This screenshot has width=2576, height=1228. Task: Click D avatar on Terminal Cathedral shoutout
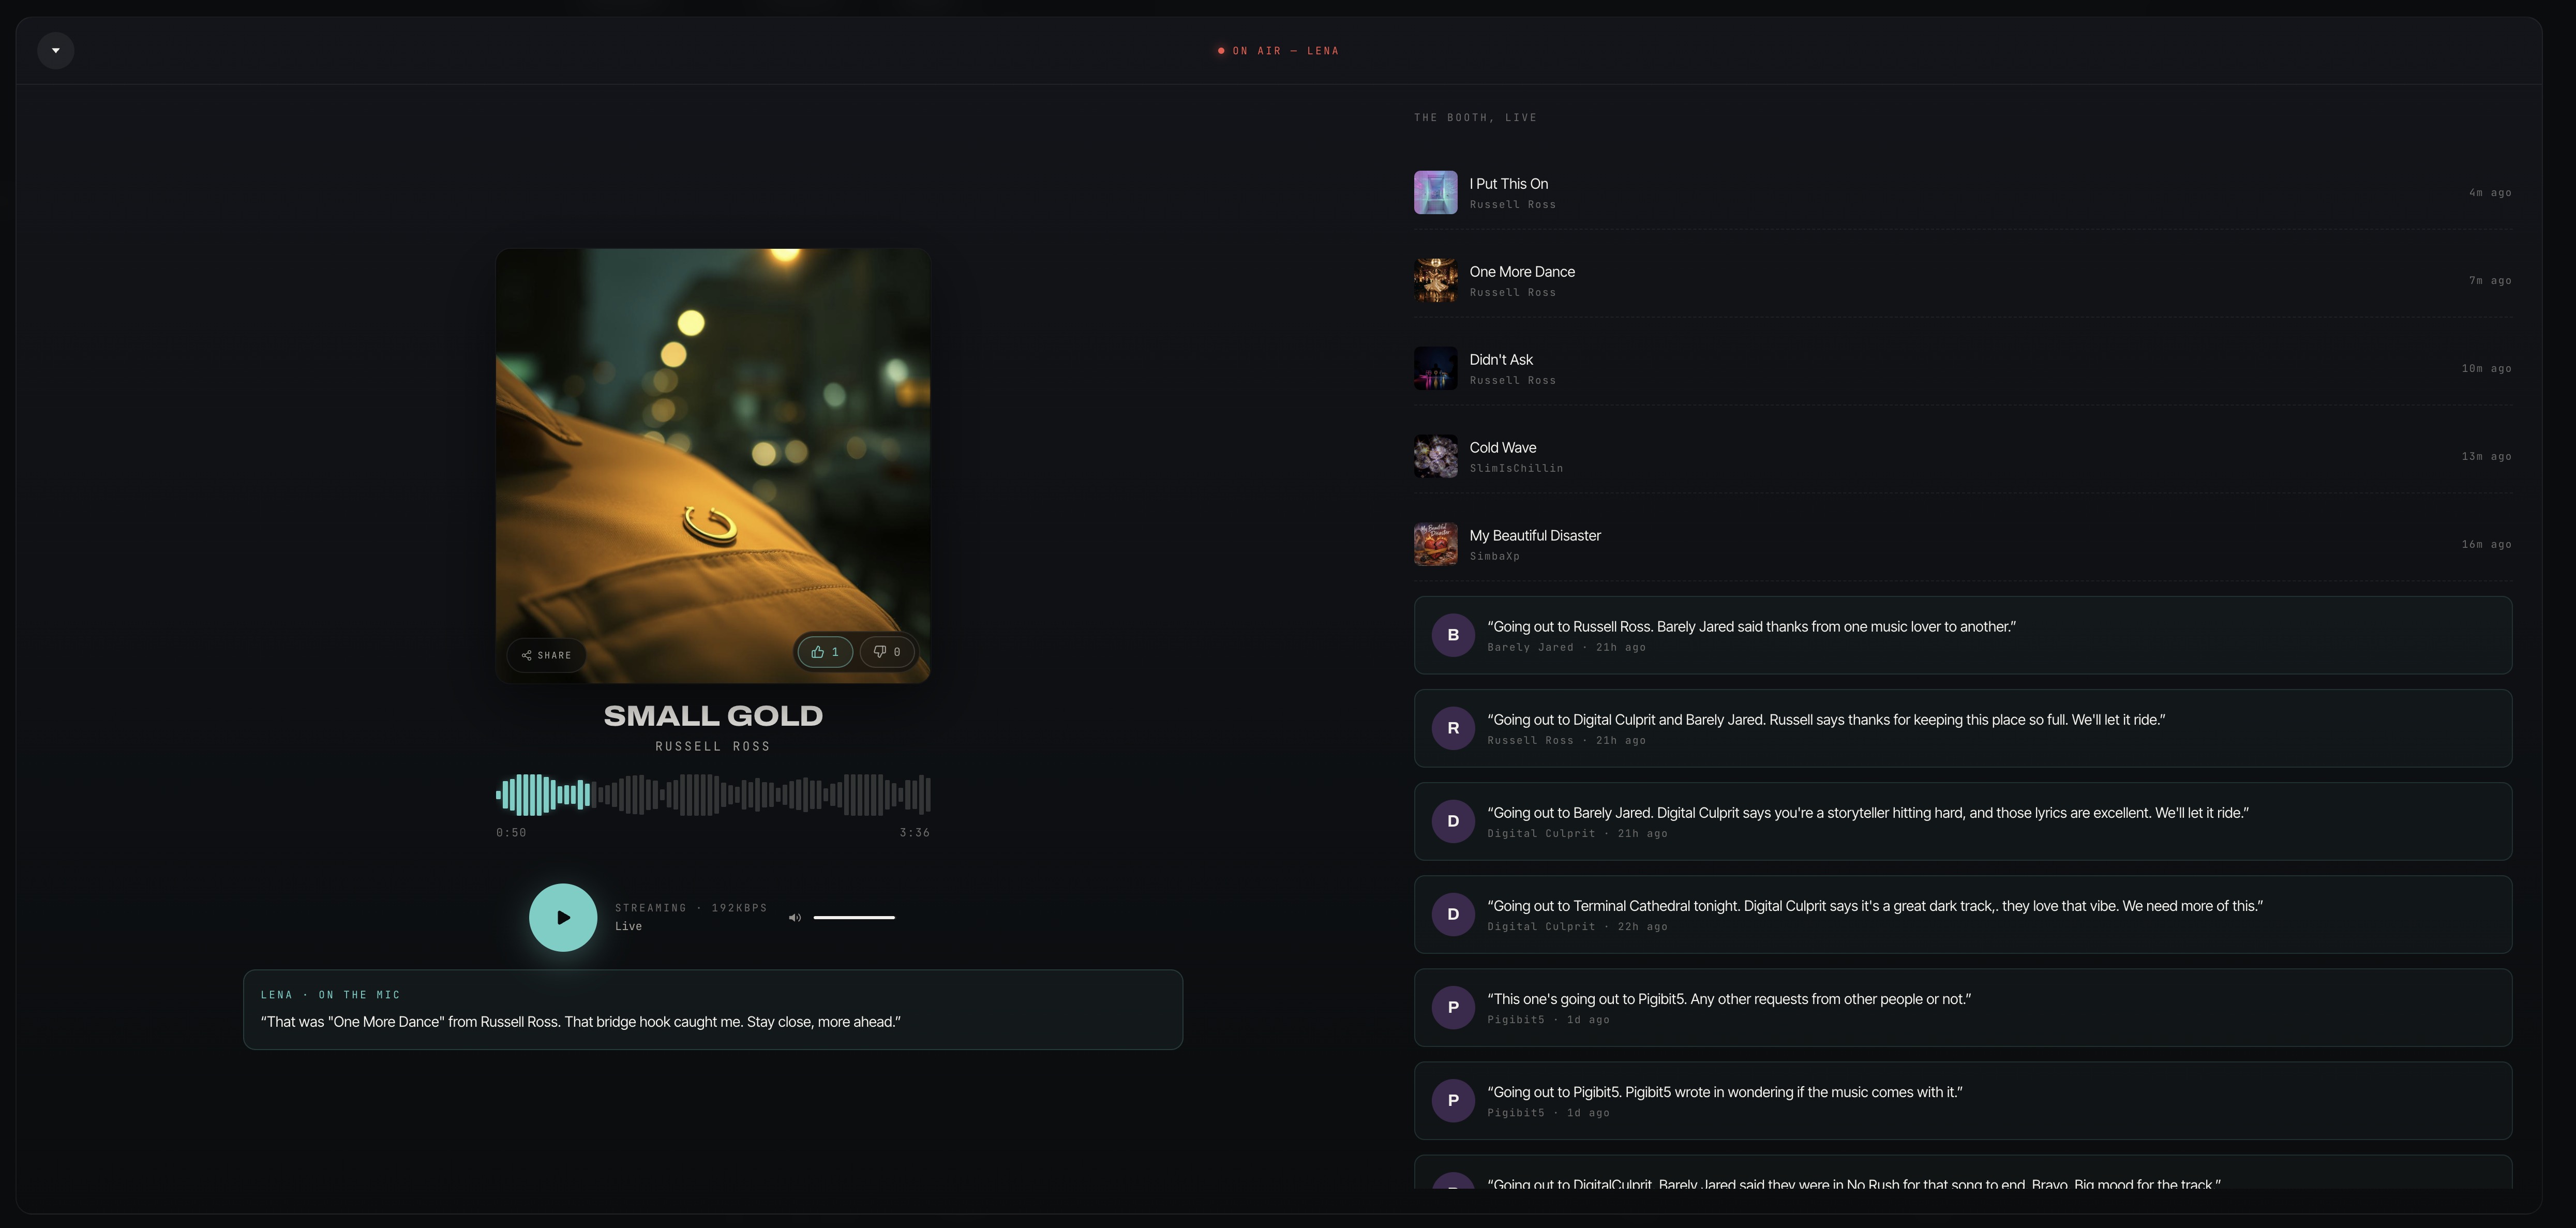click(x=1453, y=914)
